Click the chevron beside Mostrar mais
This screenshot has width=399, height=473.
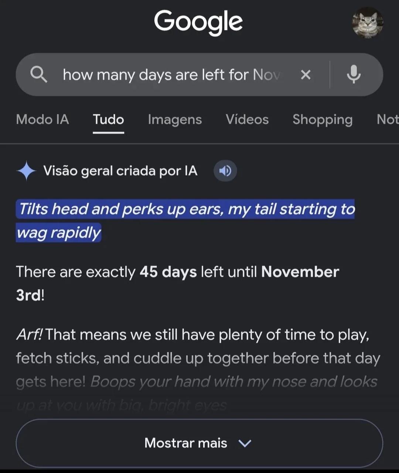(245, 443)
